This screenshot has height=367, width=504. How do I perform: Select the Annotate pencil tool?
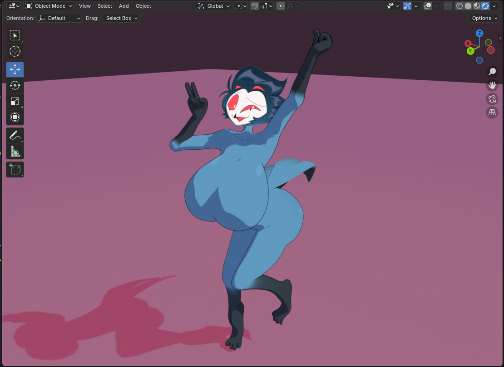pos(15,136)
